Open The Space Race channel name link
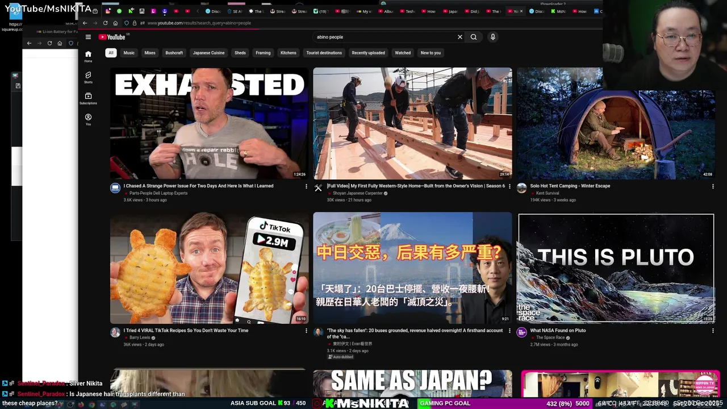Viewport: 727px width, 409px height. coord(550,337)
